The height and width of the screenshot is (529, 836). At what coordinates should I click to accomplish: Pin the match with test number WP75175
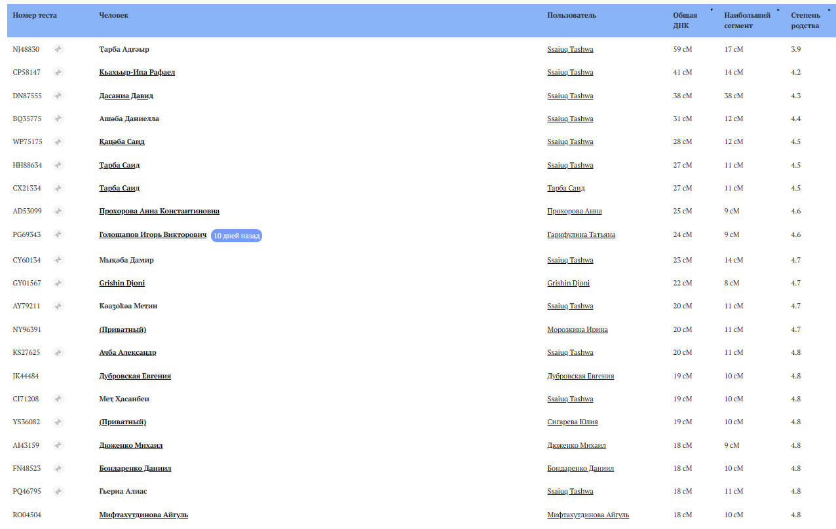coord(58,141)
